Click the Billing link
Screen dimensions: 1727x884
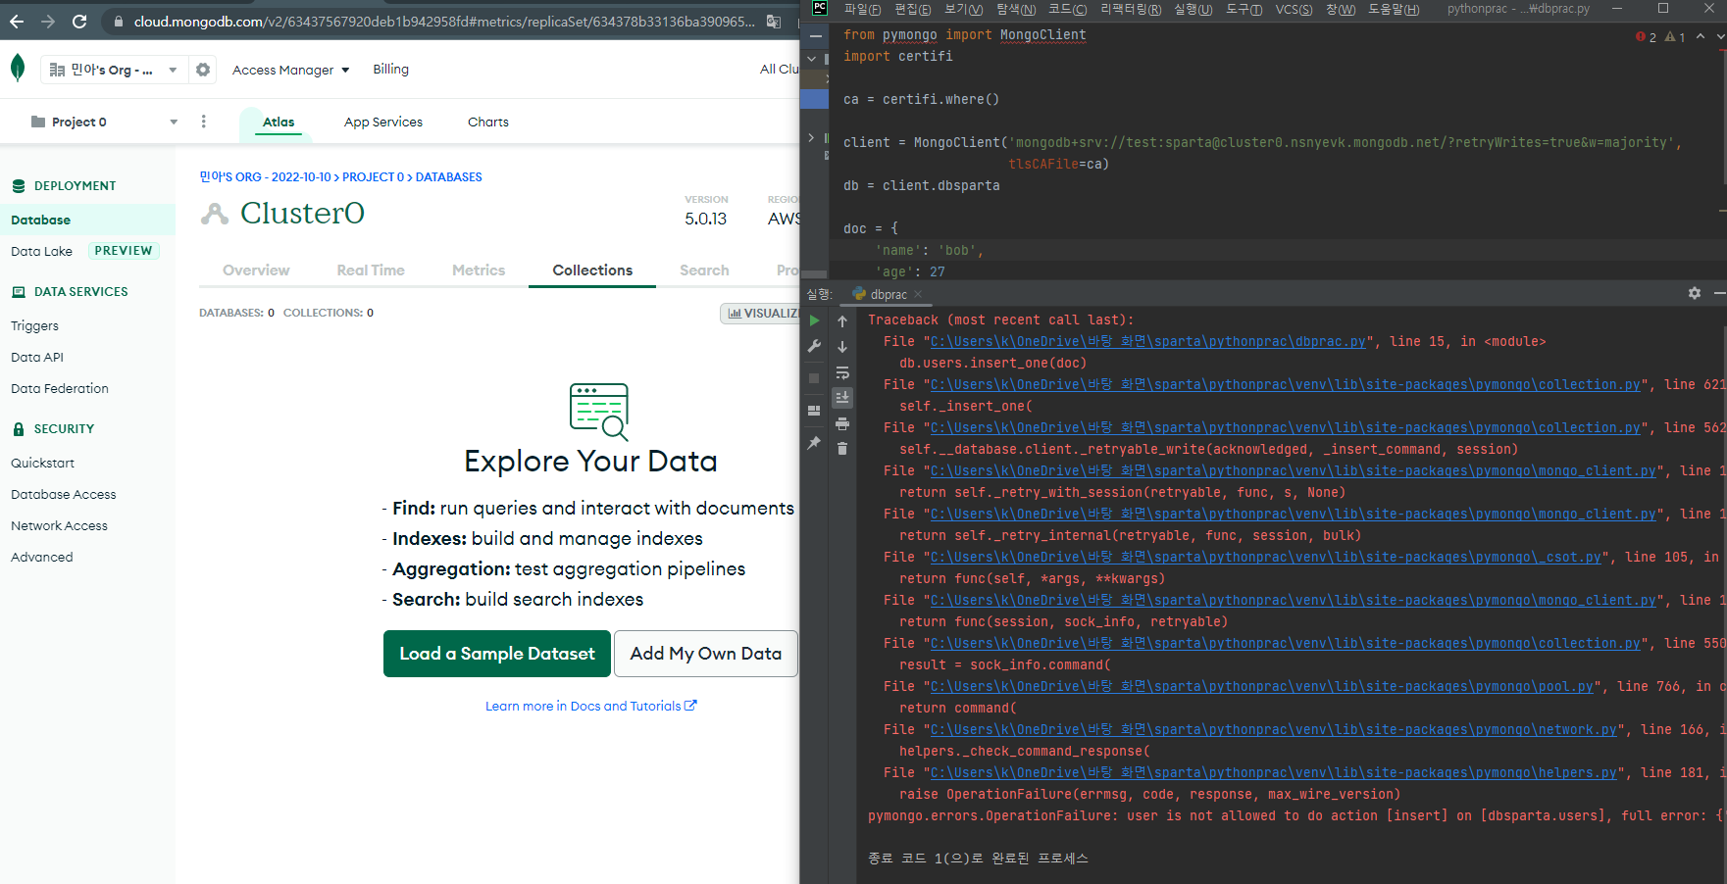390,69
